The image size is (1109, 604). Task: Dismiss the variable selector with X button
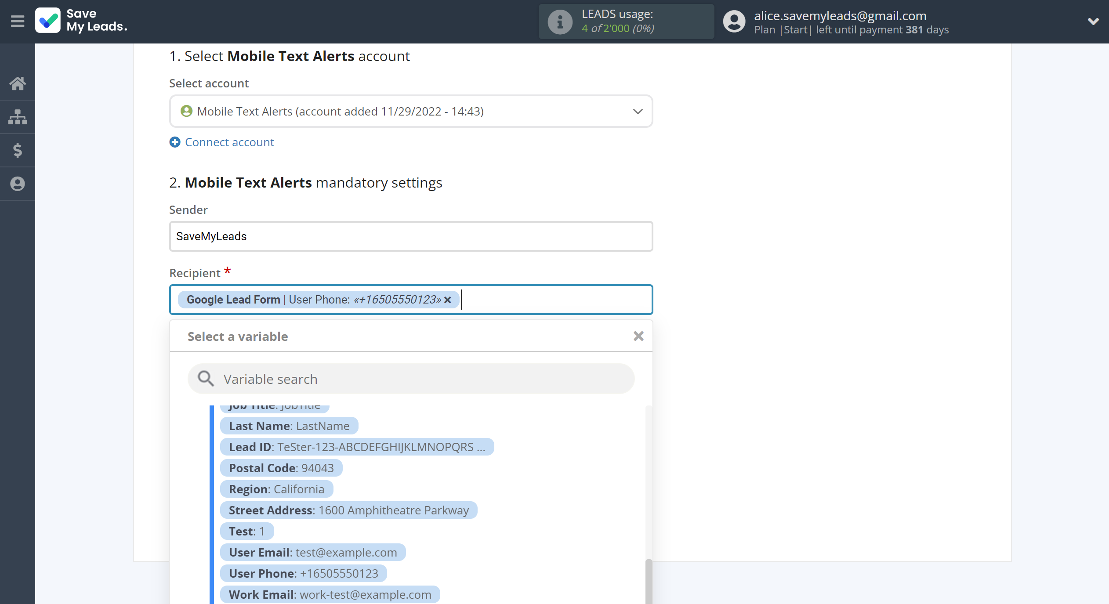(638, 336)
